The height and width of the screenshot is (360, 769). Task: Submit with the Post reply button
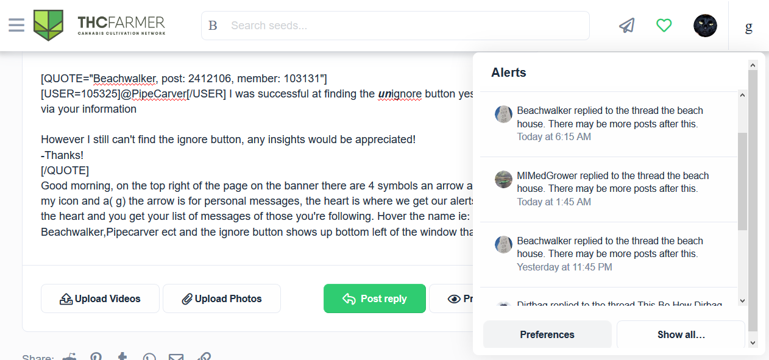click(375, 298)
